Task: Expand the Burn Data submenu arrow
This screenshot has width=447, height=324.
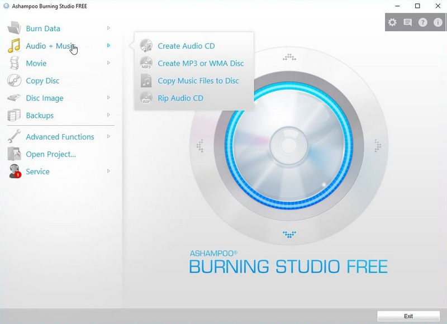Action: [x=108, y=28]
